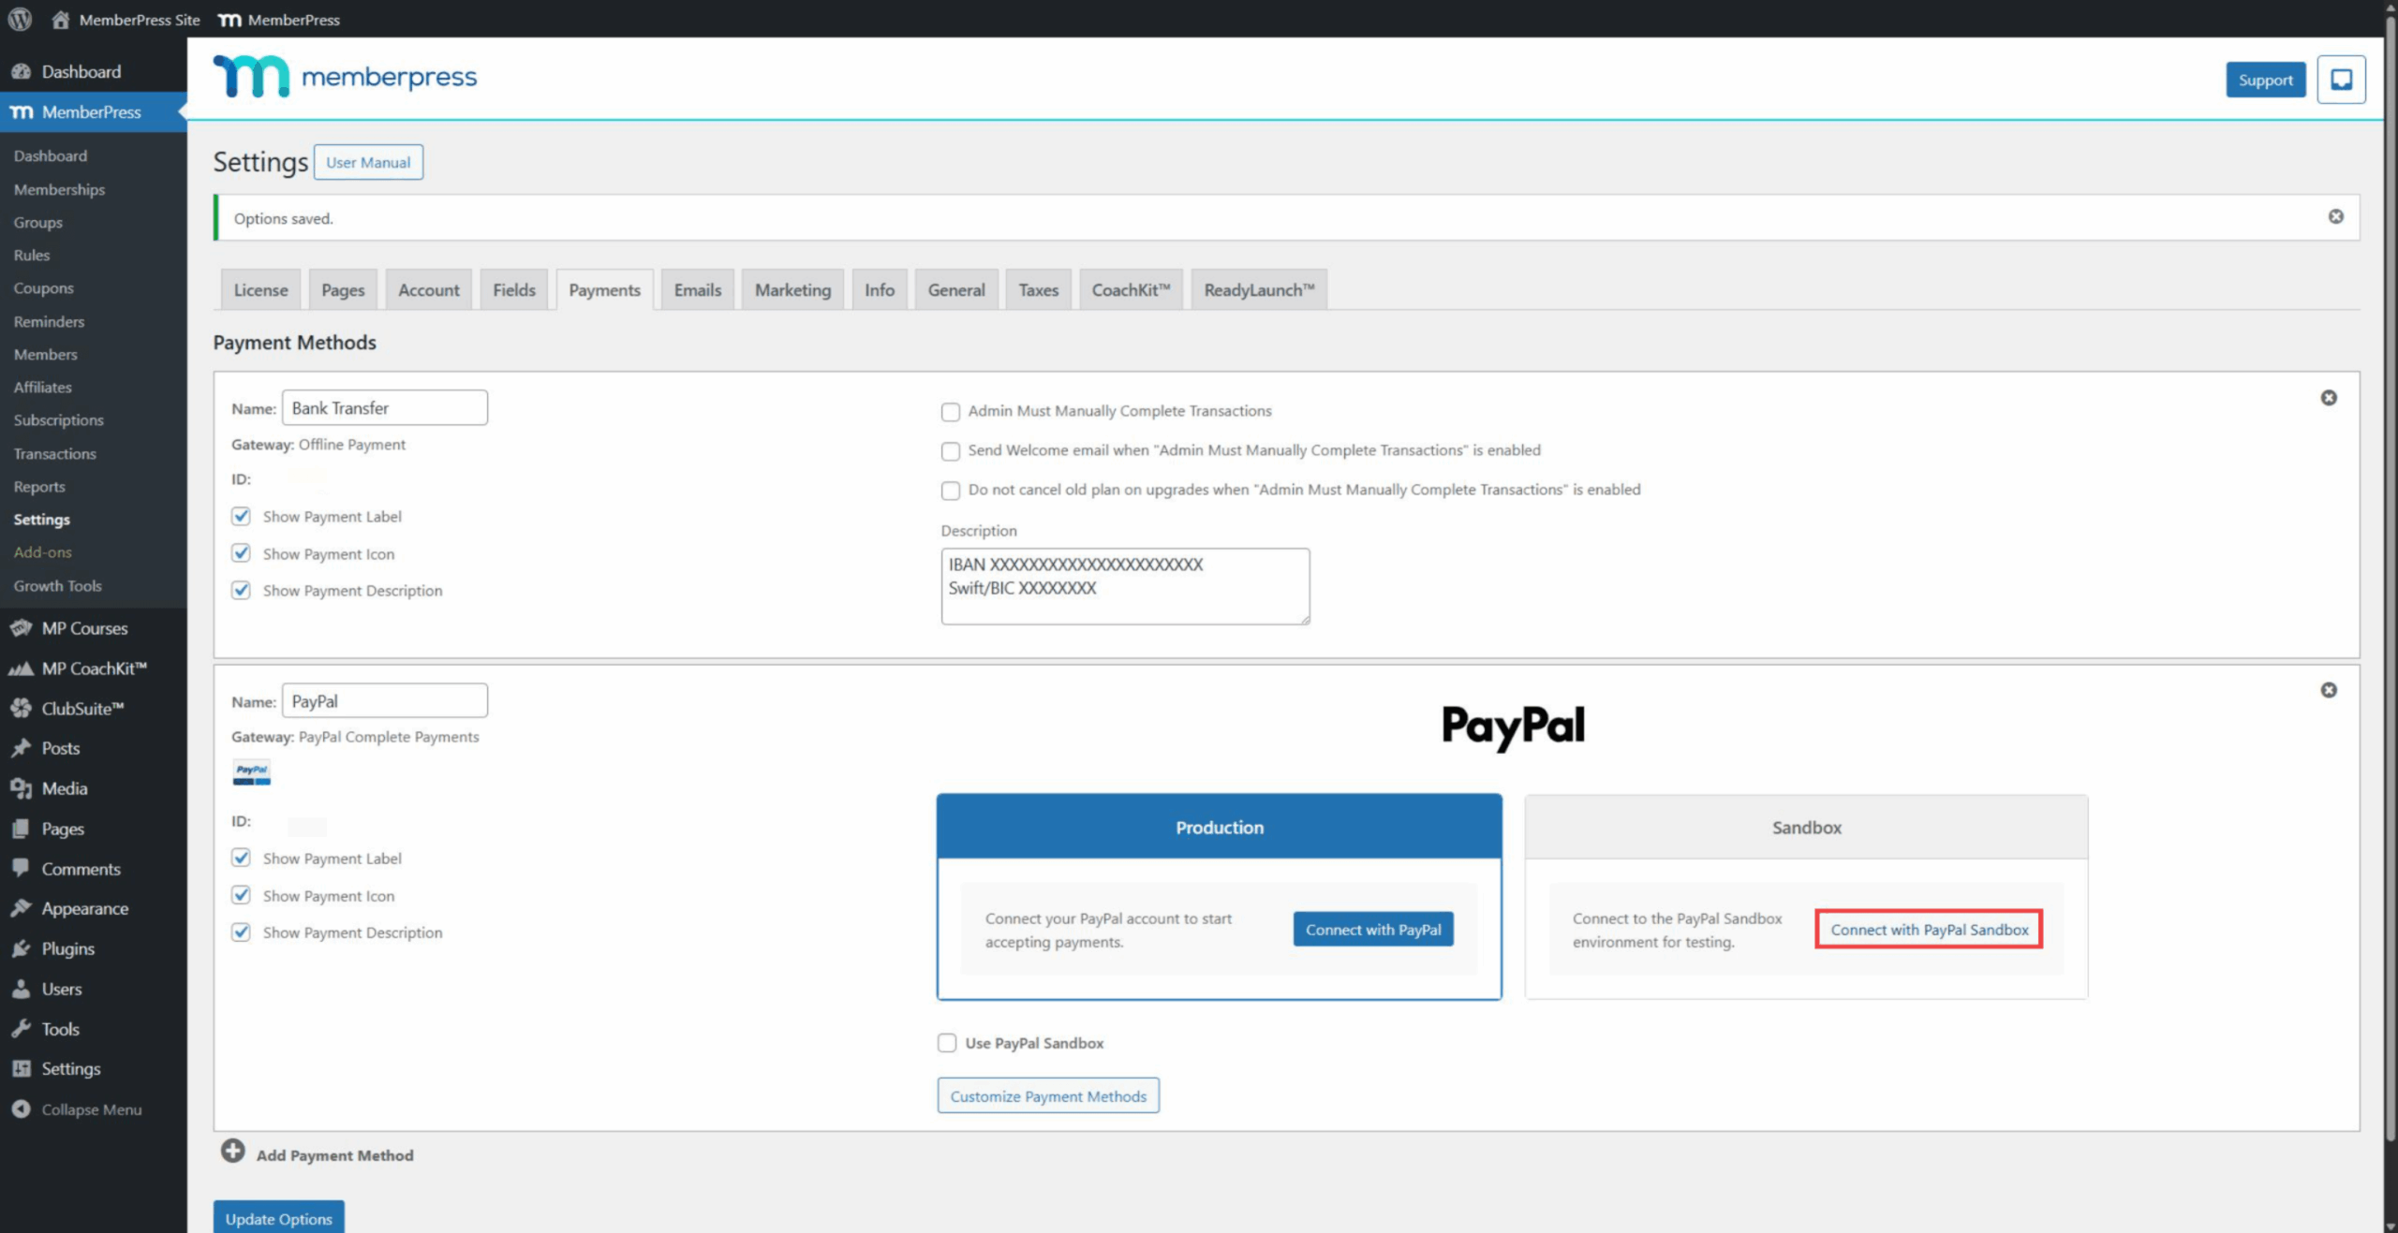Open the Growth Tools section

click(57, 585)
